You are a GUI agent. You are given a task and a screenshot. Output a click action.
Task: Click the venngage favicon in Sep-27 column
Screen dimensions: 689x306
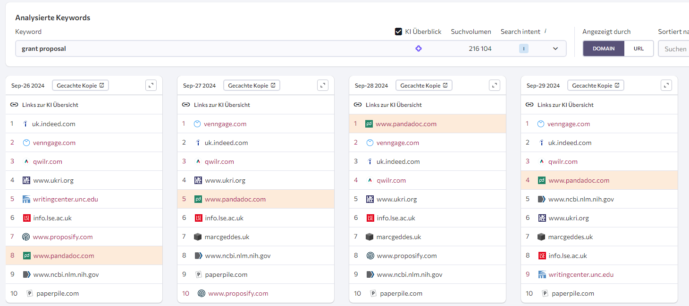point(197,124)
